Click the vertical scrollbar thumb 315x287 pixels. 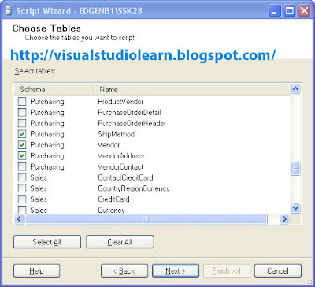(x=295, y=169)
